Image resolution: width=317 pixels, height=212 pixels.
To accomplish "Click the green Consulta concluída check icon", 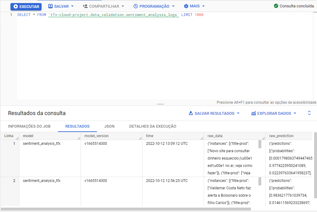I will coord(276,6).
